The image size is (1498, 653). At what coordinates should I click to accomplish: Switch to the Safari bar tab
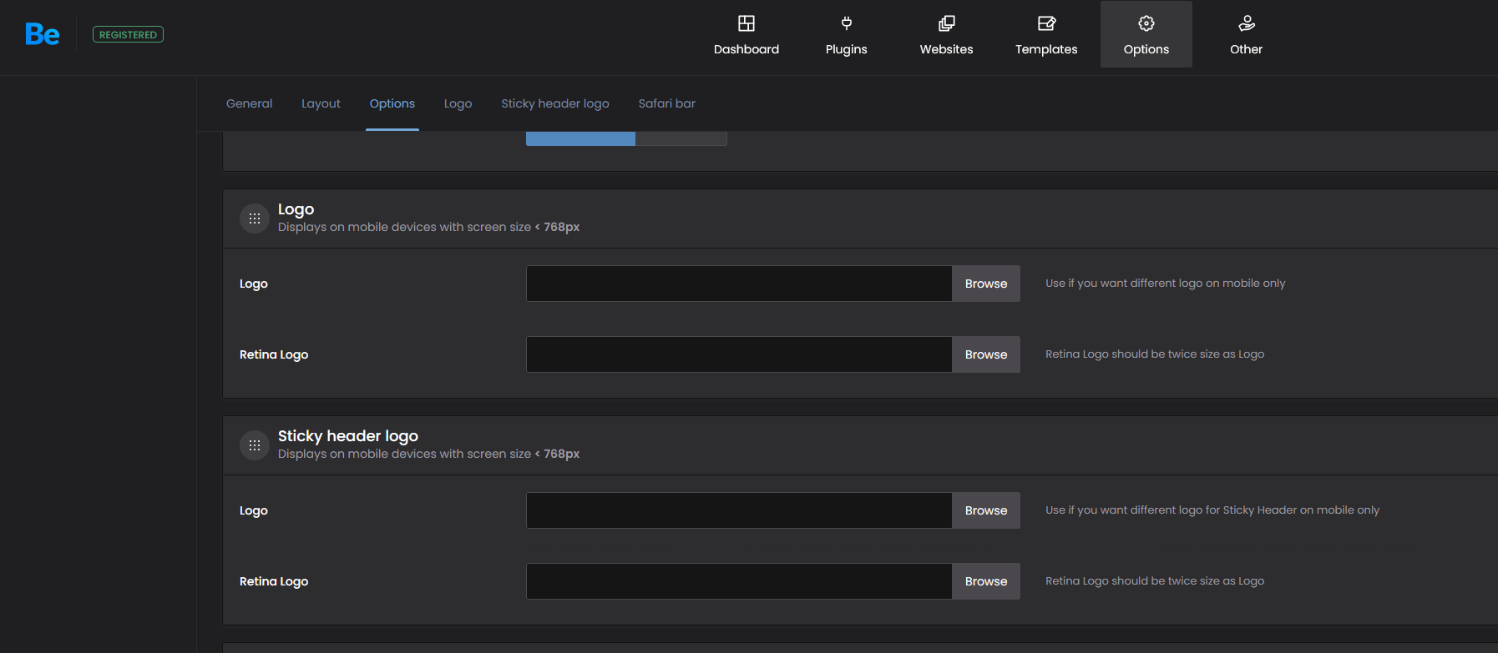pyautogui.click(x=667, y=103)
